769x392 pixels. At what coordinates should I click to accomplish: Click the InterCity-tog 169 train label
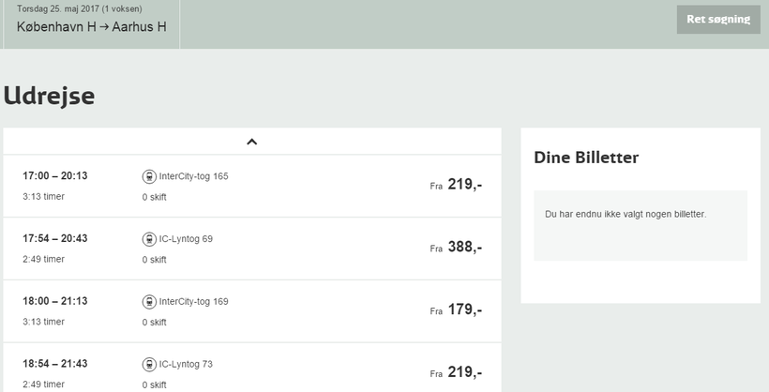193,302
